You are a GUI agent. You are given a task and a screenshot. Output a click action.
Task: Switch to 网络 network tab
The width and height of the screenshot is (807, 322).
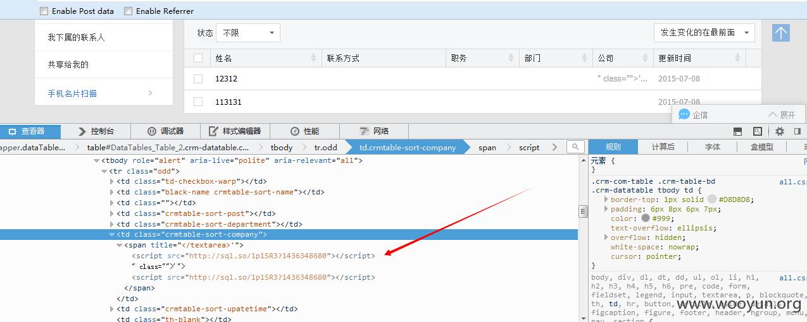pos(374,131)
